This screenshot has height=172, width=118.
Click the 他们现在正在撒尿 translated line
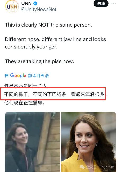point(24,103)
